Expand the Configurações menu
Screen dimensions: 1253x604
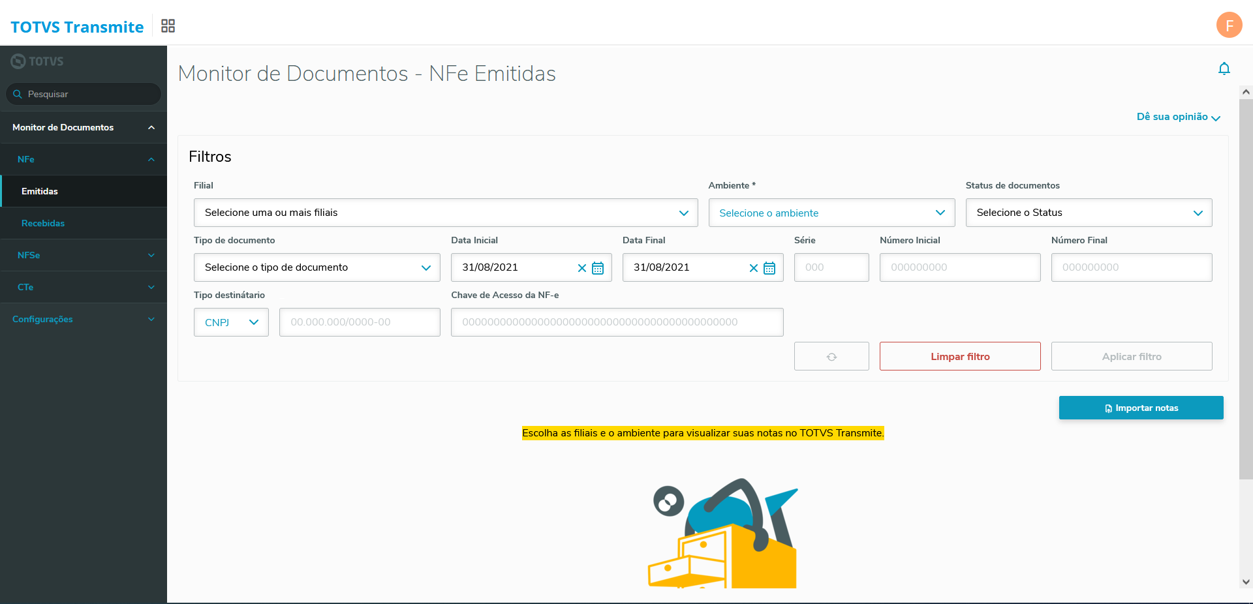84,319
